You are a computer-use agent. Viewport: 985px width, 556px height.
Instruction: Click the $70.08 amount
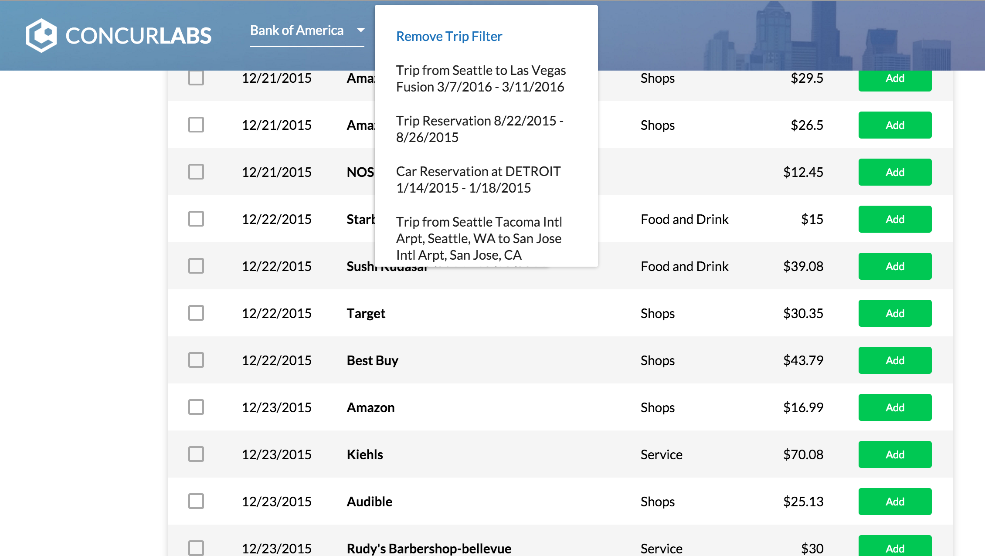coord(803,454)
